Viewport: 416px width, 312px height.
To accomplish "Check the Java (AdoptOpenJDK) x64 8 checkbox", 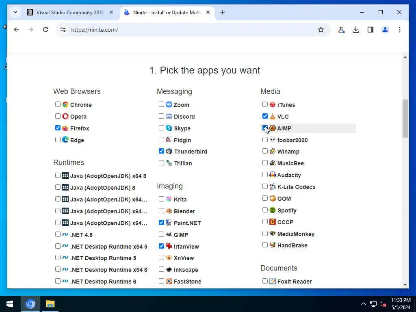I will tap(58, 175).
